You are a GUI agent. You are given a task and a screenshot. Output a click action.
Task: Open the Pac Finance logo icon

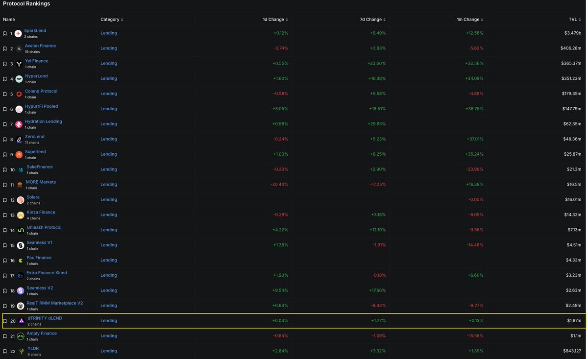21,261
